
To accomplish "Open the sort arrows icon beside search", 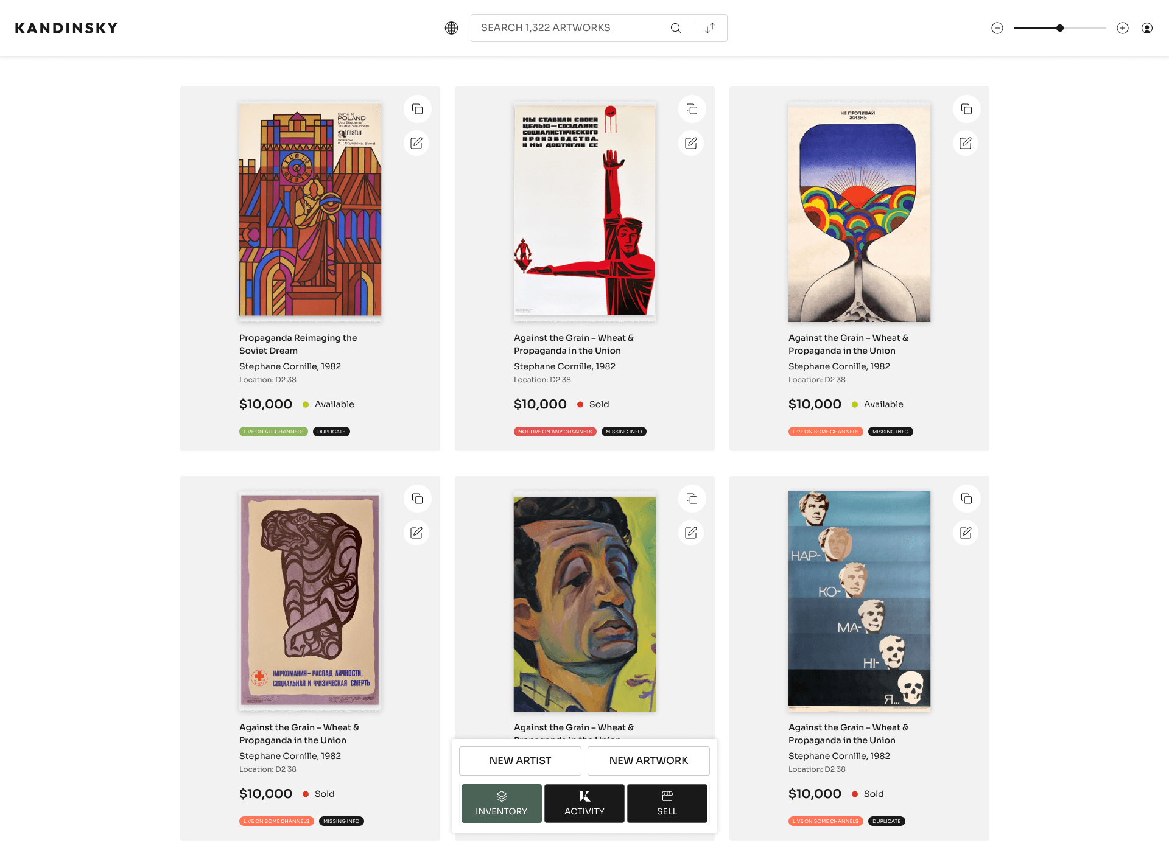I will click(709, 27).
